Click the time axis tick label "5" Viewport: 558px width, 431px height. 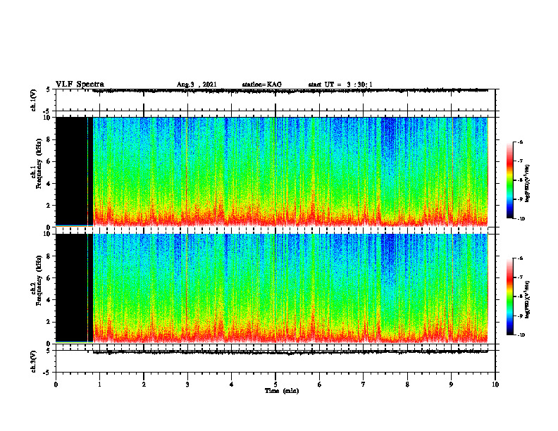click(275, 385)
